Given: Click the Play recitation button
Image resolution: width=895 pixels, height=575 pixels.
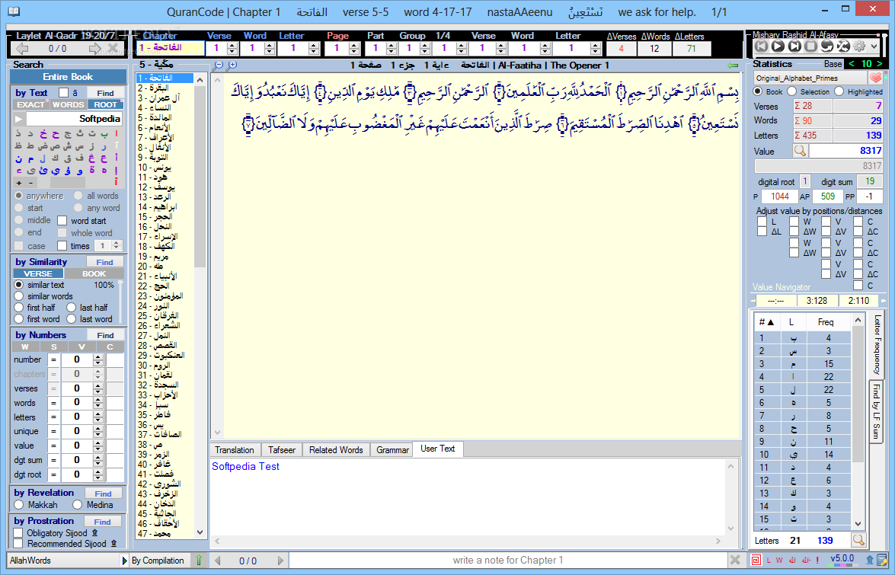Looking at the screenshot, I should 778,46.
